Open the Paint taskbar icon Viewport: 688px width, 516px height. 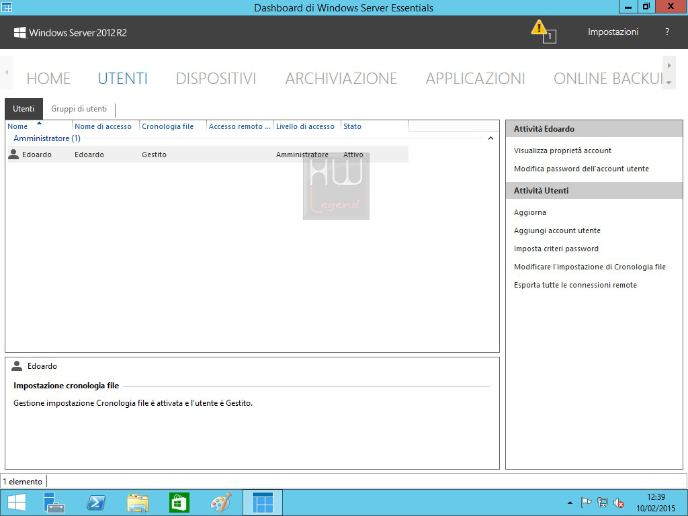[x=220, y=503]
